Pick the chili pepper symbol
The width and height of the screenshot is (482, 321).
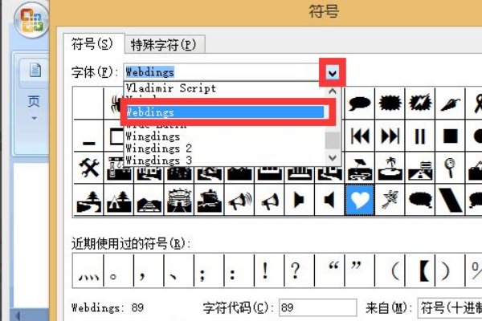coord(450,104)
